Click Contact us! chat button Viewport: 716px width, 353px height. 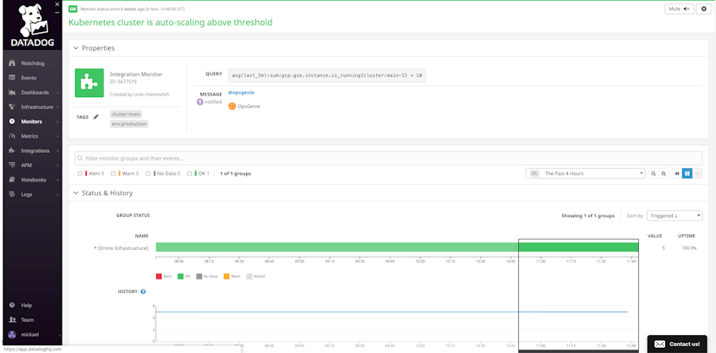[x=677, y=344]
